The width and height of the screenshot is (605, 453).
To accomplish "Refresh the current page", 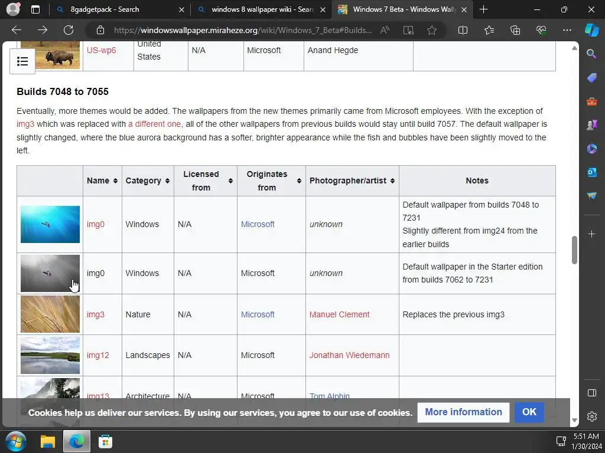I will [69, 30].
